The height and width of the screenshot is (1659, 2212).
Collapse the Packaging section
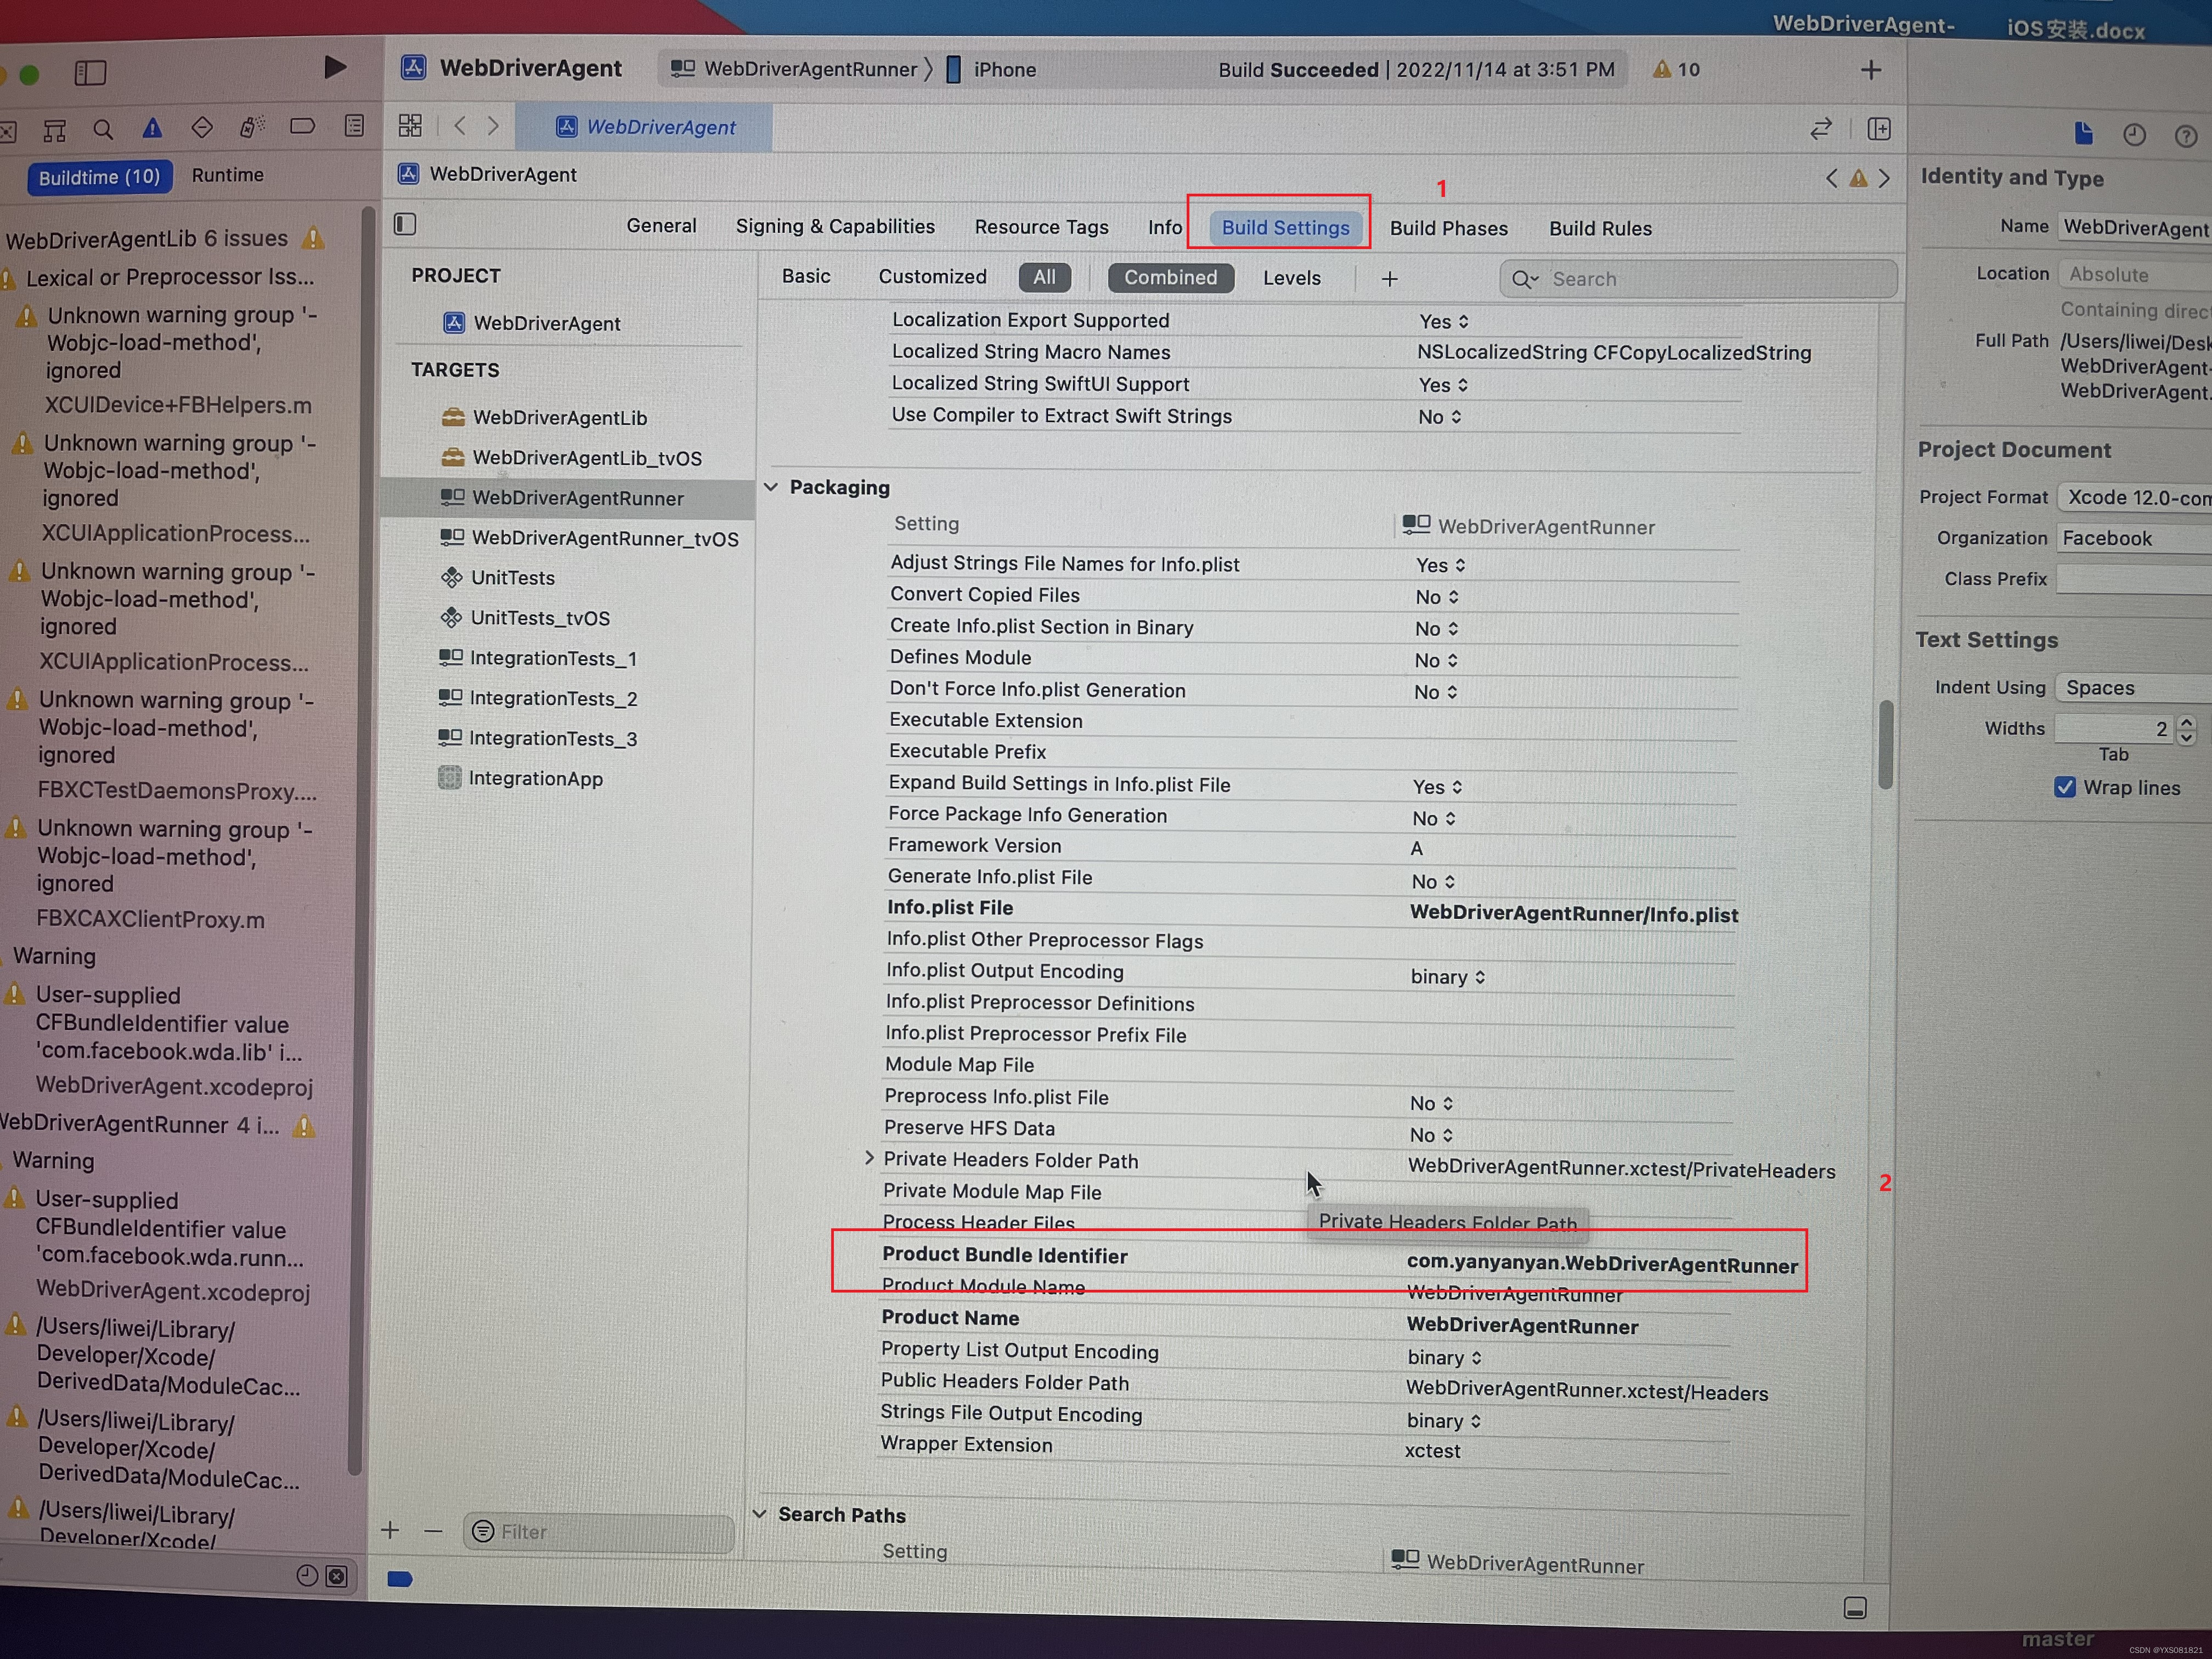(771, 487)
